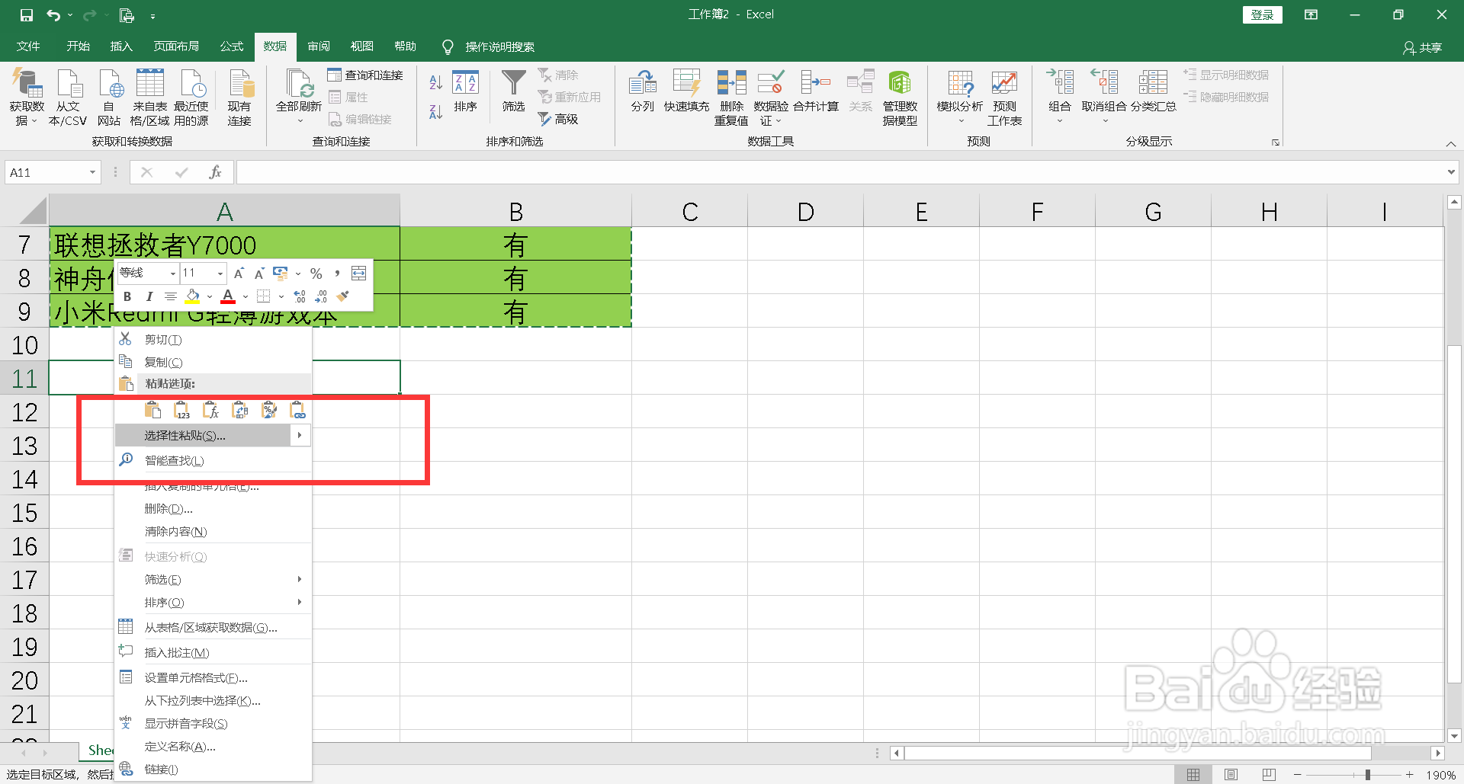Click Merge and Center icon in mini toolbar
1464x784 pixels.
(358, 273)
